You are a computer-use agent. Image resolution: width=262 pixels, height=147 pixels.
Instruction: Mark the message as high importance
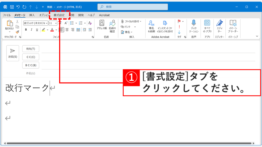179,27
